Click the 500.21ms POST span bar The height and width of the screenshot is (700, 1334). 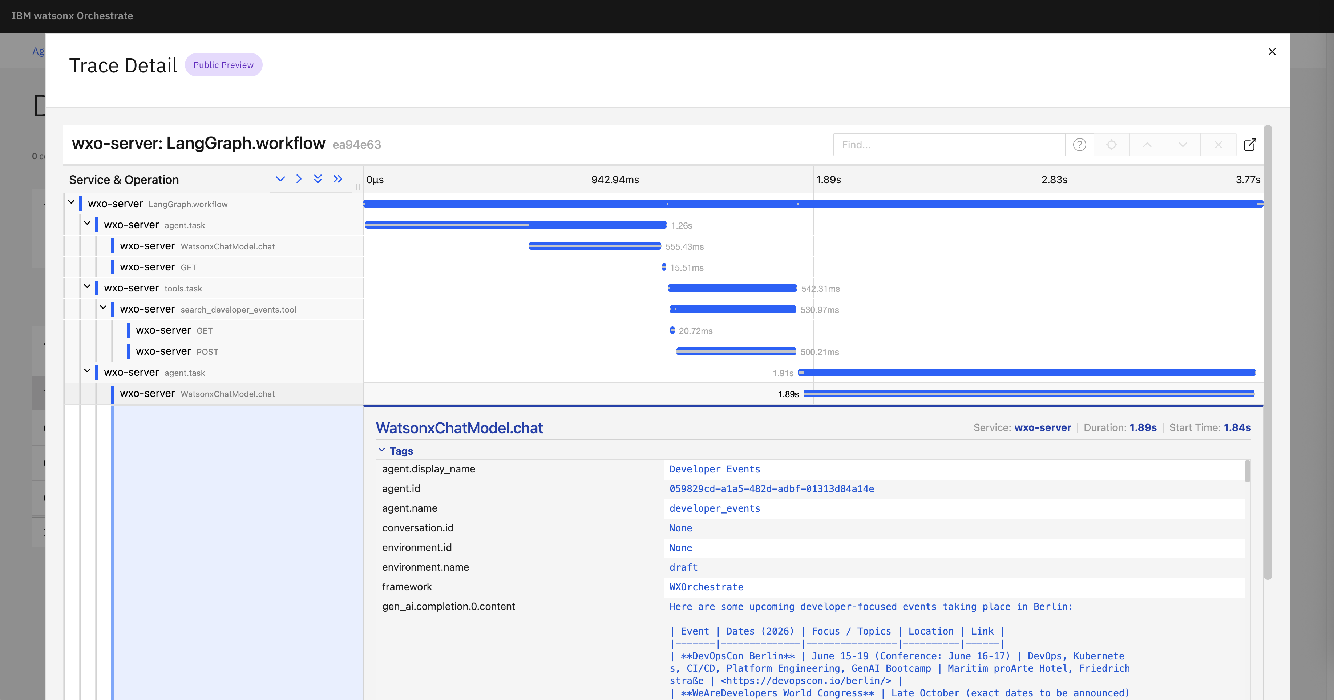pos(736,352)
